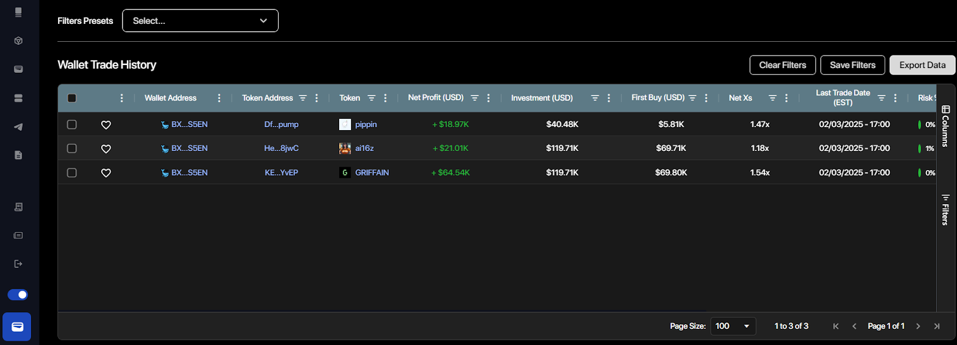This screenshot has height=345, width=957.
Task: Click the $40.48K investment value
Action: tap(562, 124)
